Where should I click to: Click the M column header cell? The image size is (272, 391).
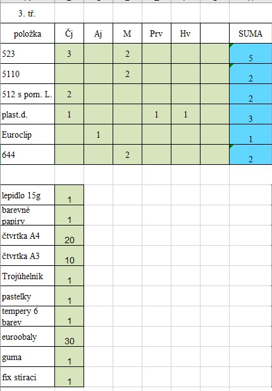pyautogui.click(x=127, y=33)
